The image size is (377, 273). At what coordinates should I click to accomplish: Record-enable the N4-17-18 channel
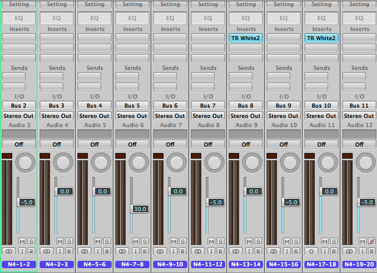(x=334, y=252)
